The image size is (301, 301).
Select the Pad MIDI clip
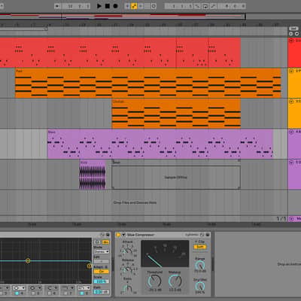click(148, 83)
